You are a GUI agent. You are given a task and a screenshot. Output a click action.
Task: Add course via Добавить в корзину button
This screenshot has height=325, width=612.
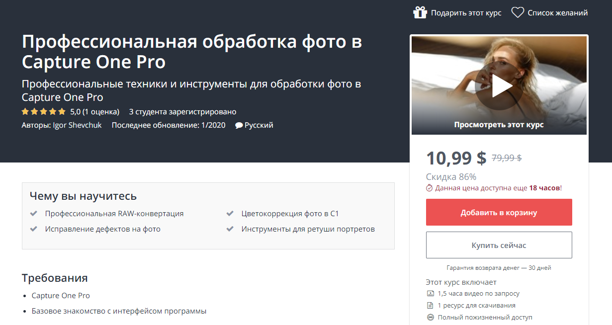pos(499,212)
